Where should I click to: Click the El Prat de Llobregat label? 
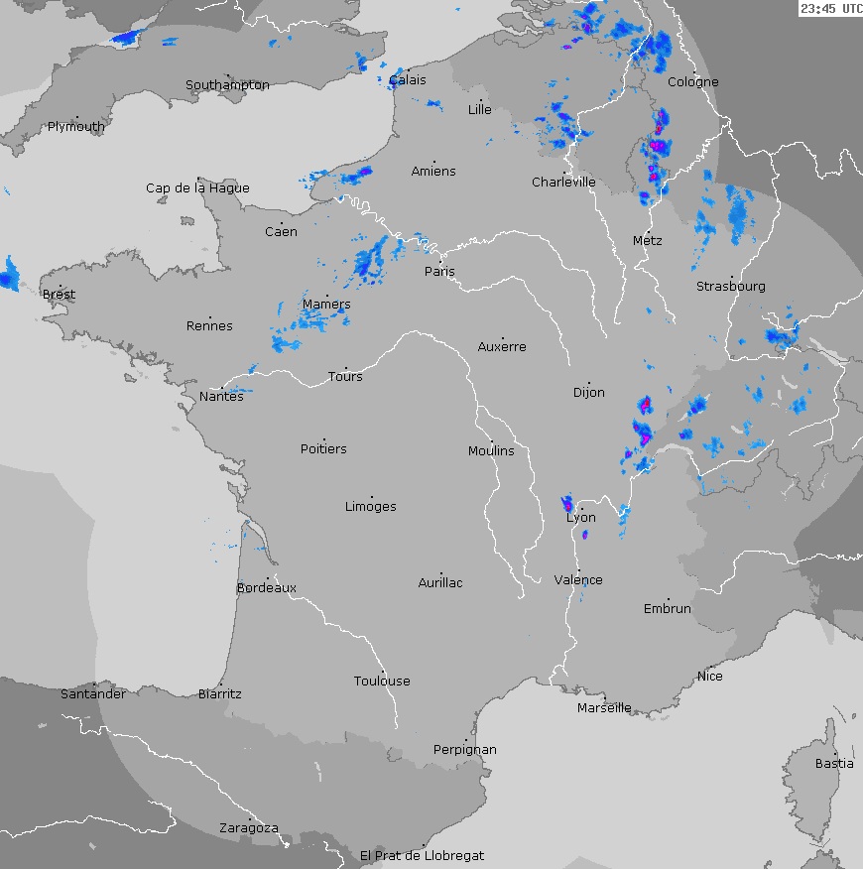(422, 856)
